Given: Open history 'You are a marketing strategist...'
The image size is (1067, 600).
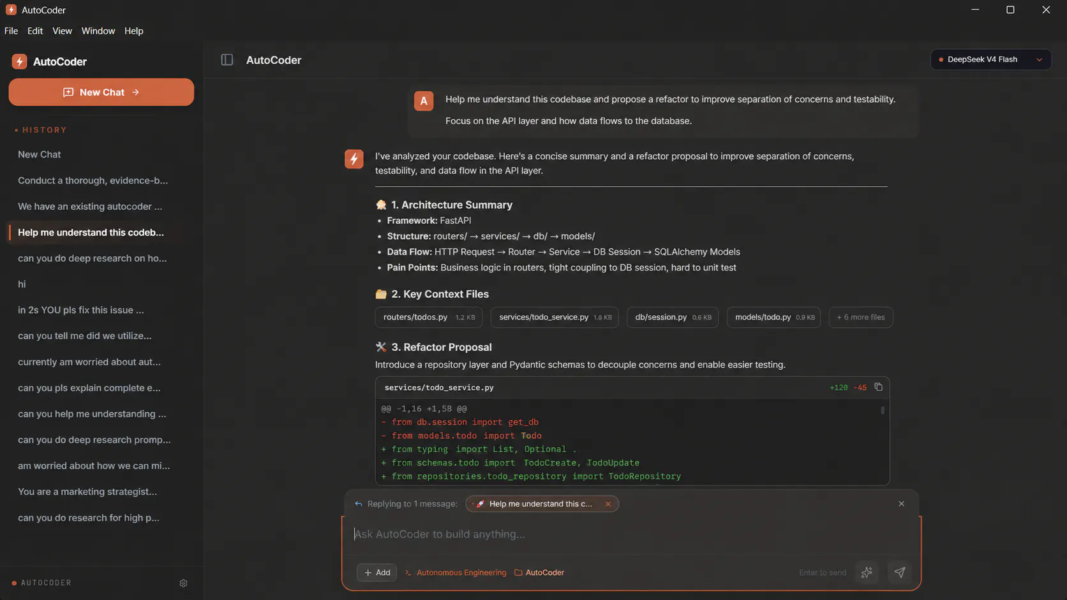Looking at the screenshot, I should click(101, 492).
